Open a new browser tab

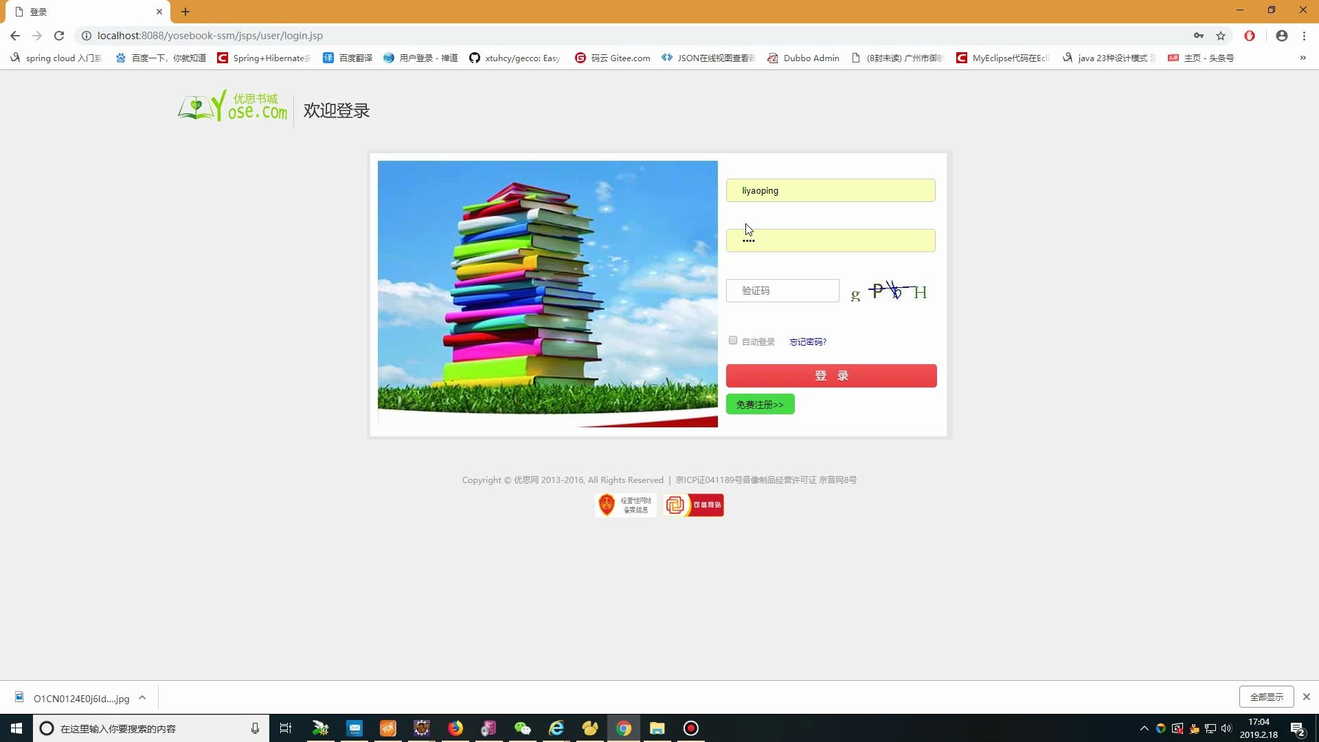tap(185, 12)
